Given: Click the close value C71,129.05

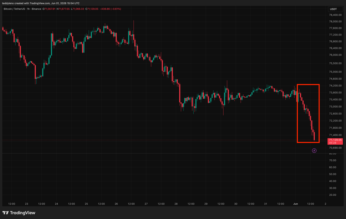Looking at the screenshot, I should 92,9.
